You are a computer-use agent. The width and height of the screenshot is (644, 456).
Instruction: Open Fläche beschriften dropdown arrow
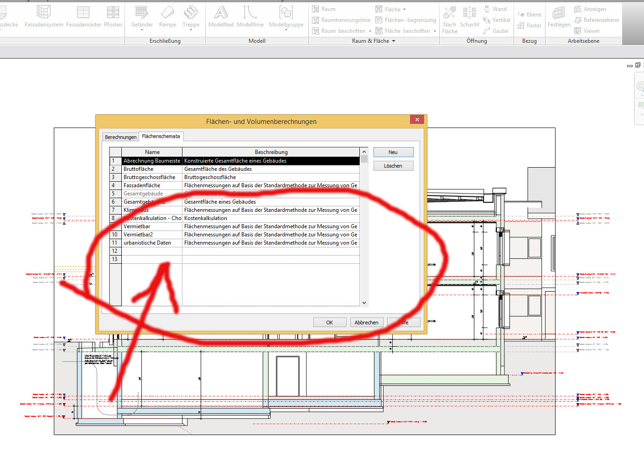point(435,31)
